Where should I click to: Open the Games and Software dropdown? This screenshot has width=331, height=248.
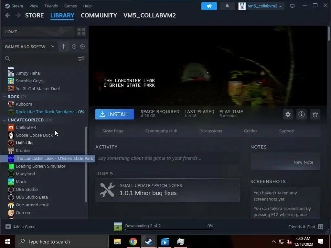click(29, 46)
